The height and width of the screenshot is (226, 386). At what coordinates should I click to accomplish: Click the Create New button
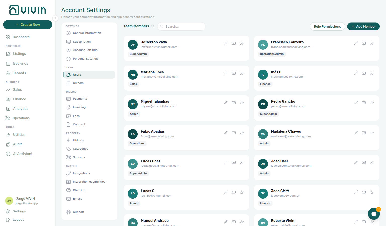click(x=27, y=25)
